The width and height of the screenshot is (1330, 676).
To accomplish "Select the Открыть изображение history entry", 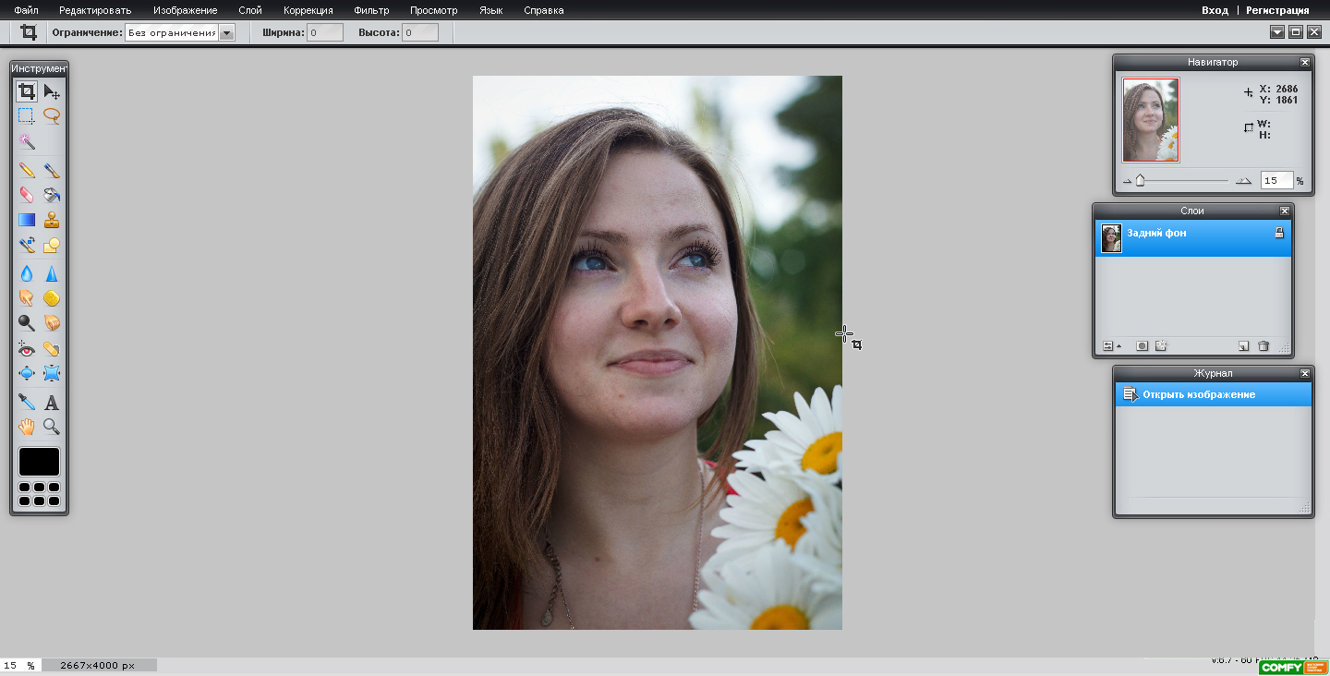I will click(x=1214, y=394).
